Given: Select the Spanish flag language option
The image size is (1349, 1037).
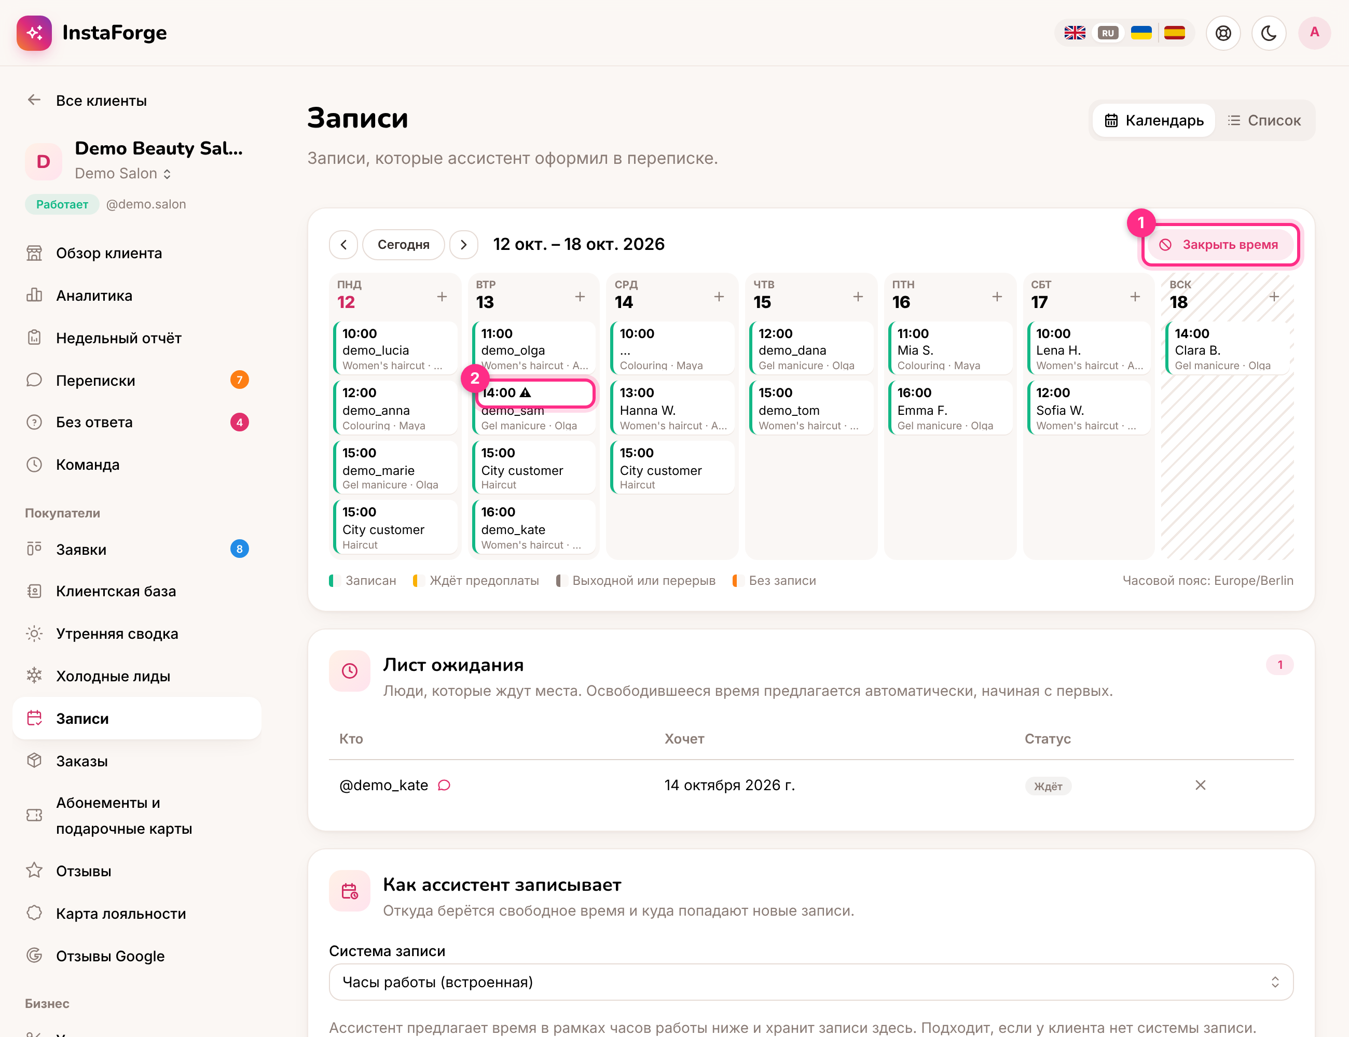Looking at the screenshot, I should tap(1174, 33).
